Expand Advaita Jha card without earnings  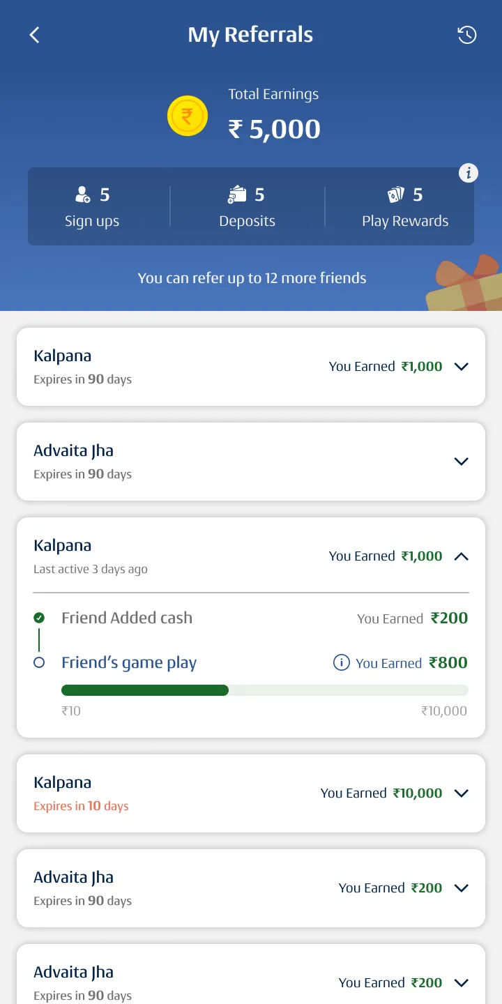coord(461,462)
